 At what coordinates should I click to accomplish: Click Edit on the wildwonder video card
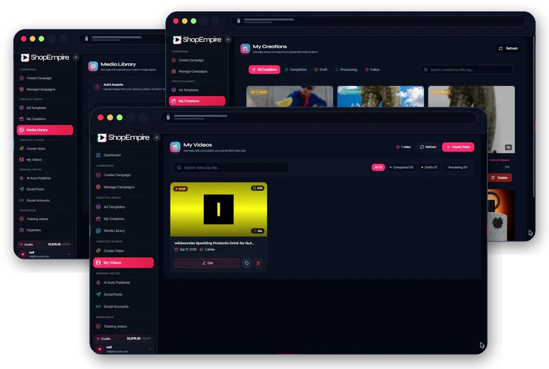coord(207,263)
